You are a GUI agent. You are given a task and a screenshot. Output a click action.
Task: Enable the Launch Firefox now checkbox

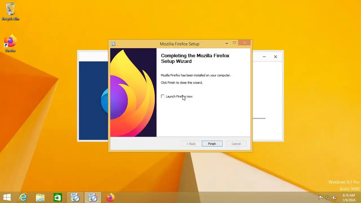[x=163, y=96]
